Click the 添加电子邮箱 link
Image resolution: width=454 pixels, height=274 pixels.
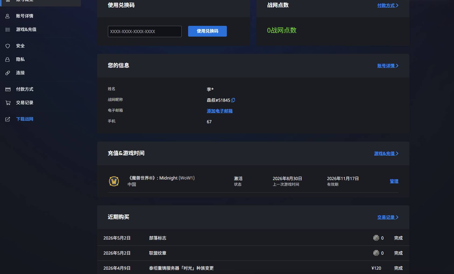[x=220, y=111]
